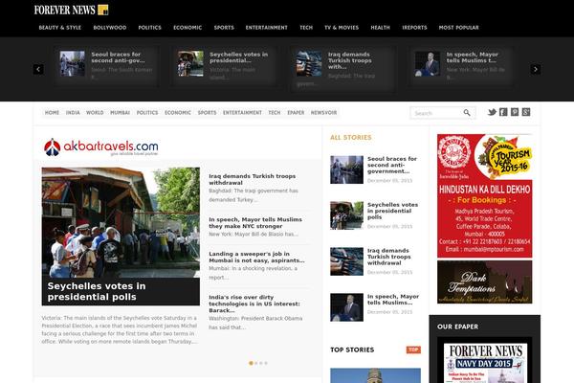Viewport: 574px width, 383px height.
Task: Open Epaper in secondary nav
Action: pos(296,113)
